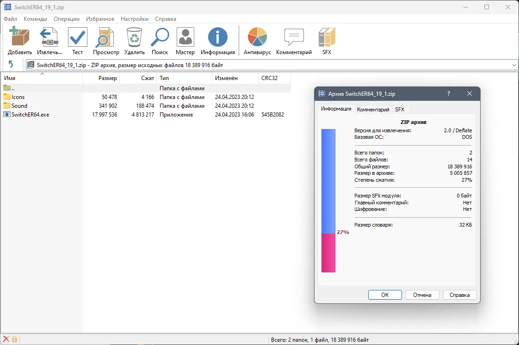Switch to the SFX tab in dialog

pyautogui.click(x=400, y=110)
